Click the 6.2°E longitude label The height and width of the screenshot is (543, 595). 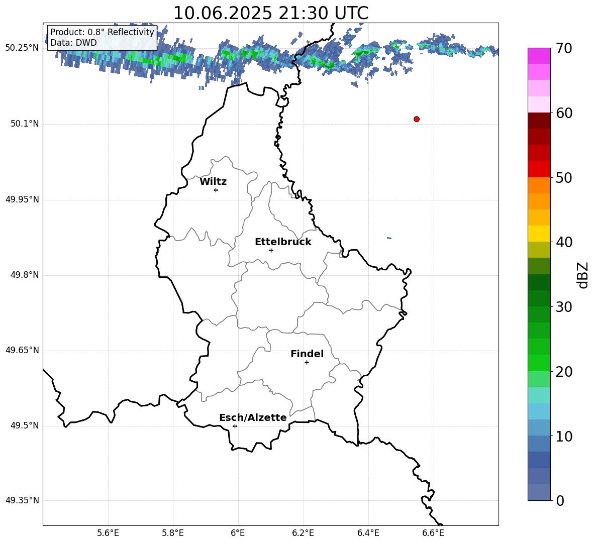pyautogui.click(x=303, y=533)
